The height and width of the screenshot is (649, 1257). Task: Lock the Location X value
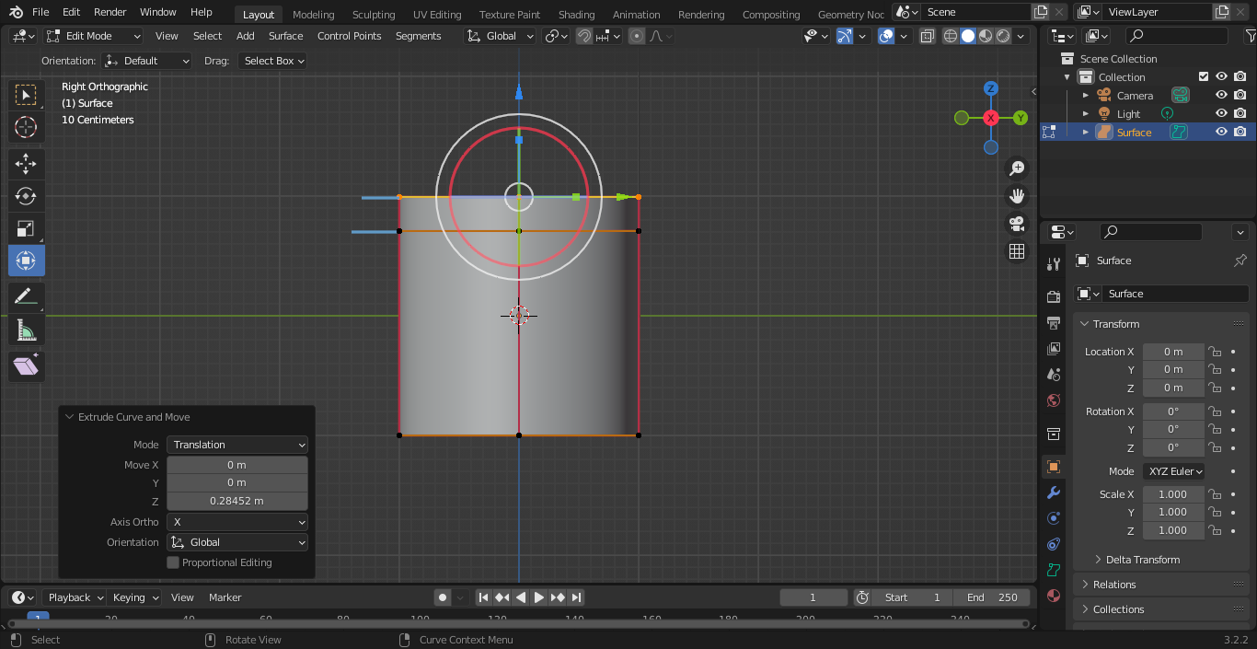pyautogui.click(x=1215, y=352)
